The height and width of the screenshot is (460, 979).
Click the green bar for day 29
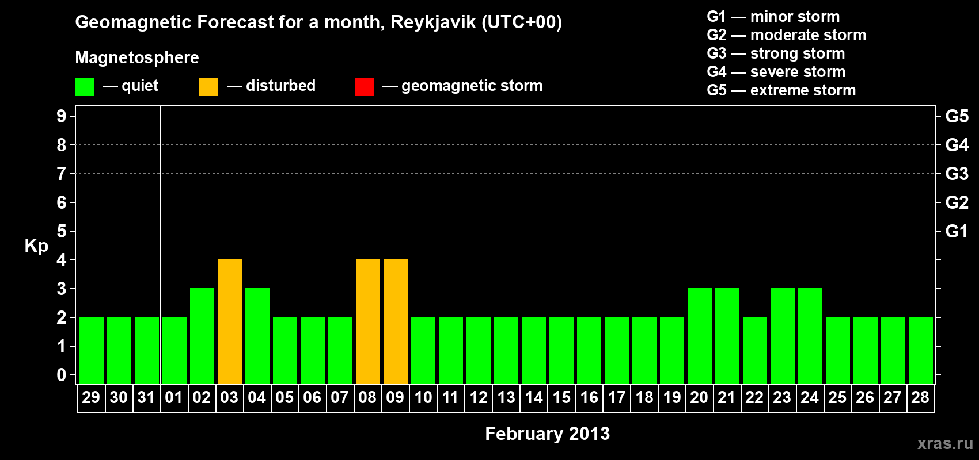(92, 350)
